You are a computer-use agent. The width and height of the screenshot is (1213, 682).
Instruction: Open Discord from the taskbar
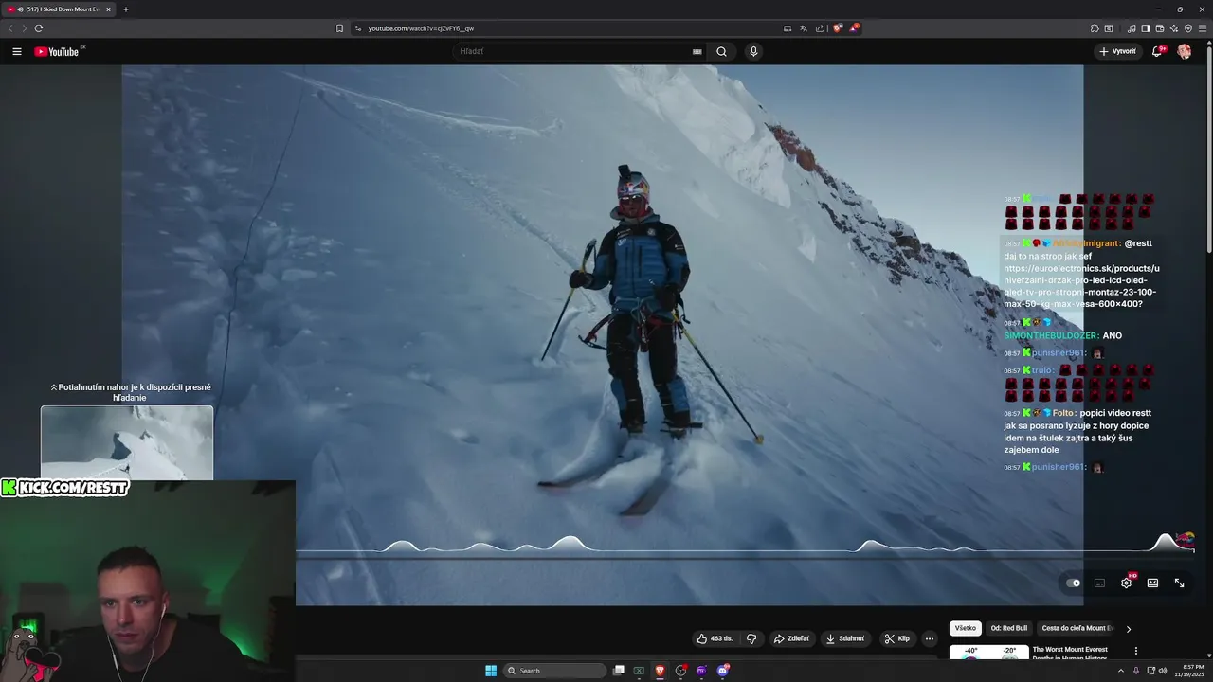(722, 671)
